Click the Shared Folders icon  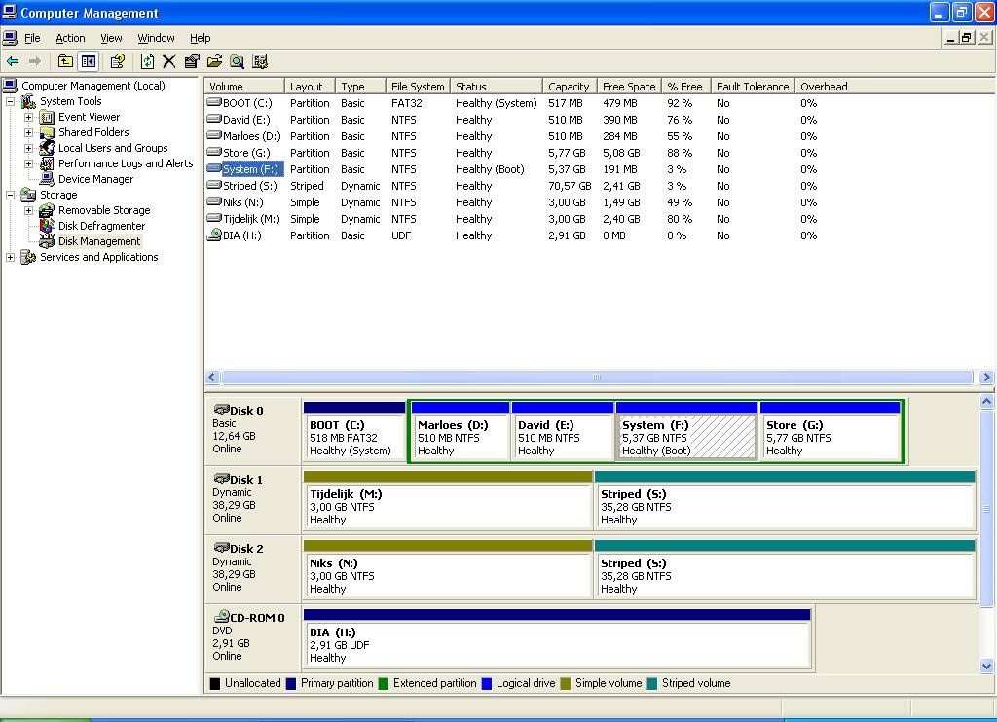coord(47,132)
